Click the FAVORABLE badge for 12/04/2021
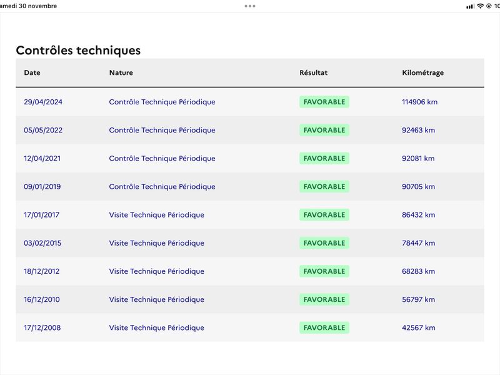The height and width of the screenshot is (375, 500). (x=324, y=159)
